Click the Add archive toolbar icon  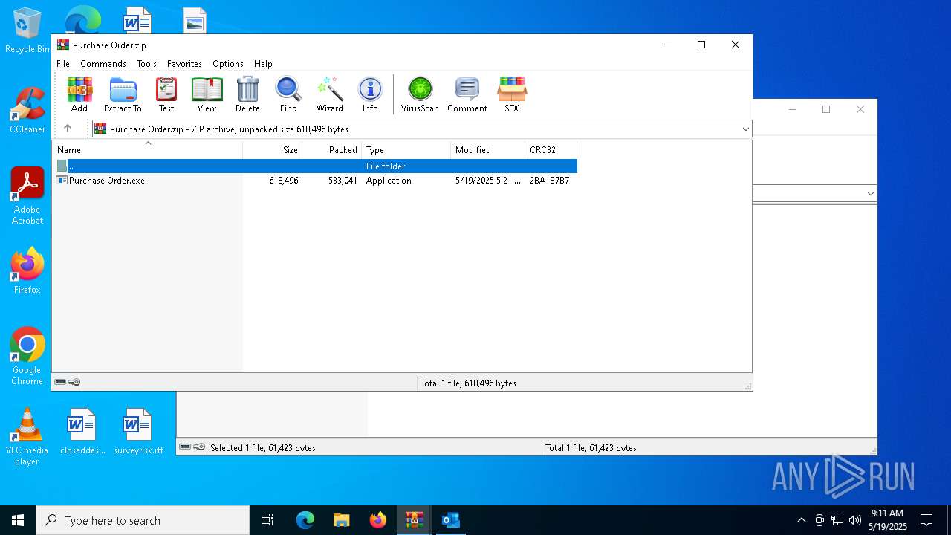(x=79, y=94)
